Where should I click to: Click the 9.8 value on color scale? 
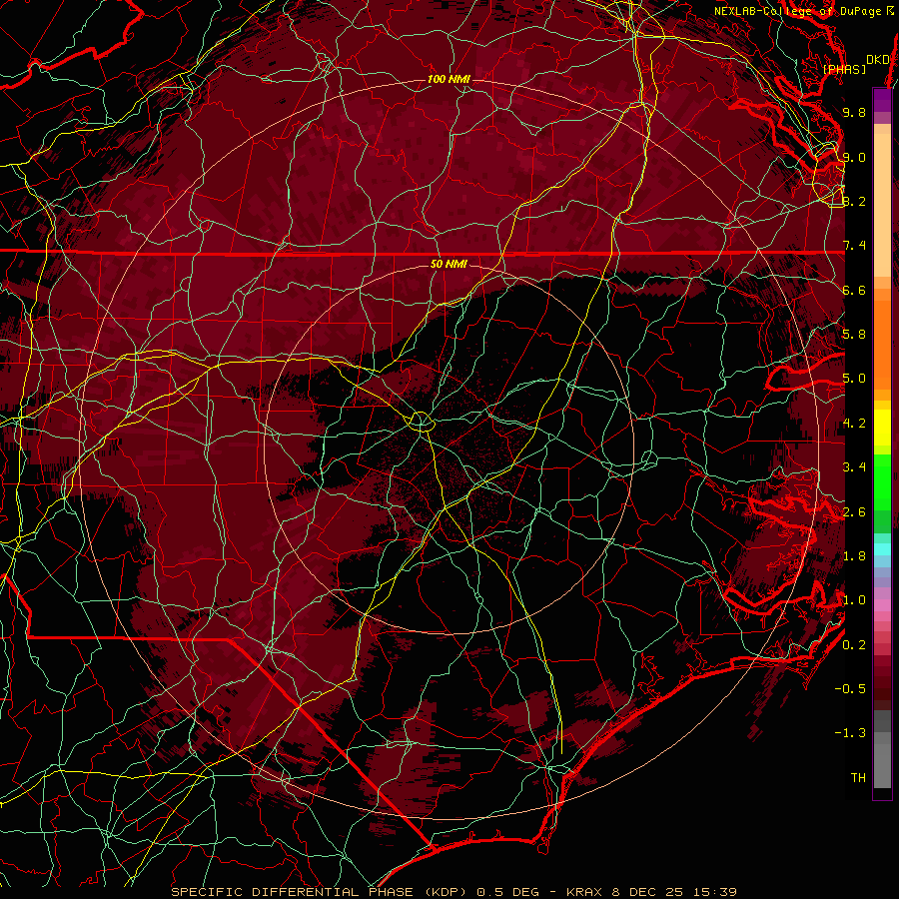[x=854, y=112]
